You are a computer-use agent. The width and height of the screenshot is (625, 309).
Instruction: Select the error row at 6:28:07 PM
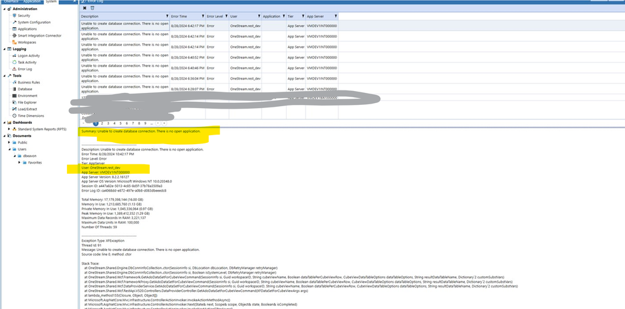click(209, 89)
